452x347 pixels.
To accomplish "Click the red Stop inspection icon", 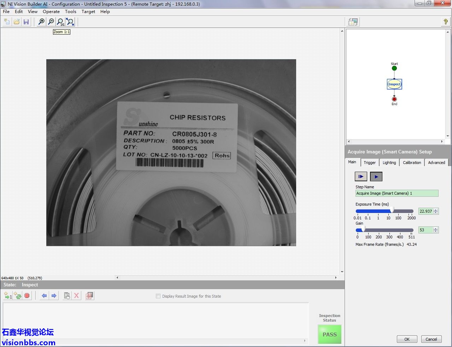I will [x=27, y=296].
